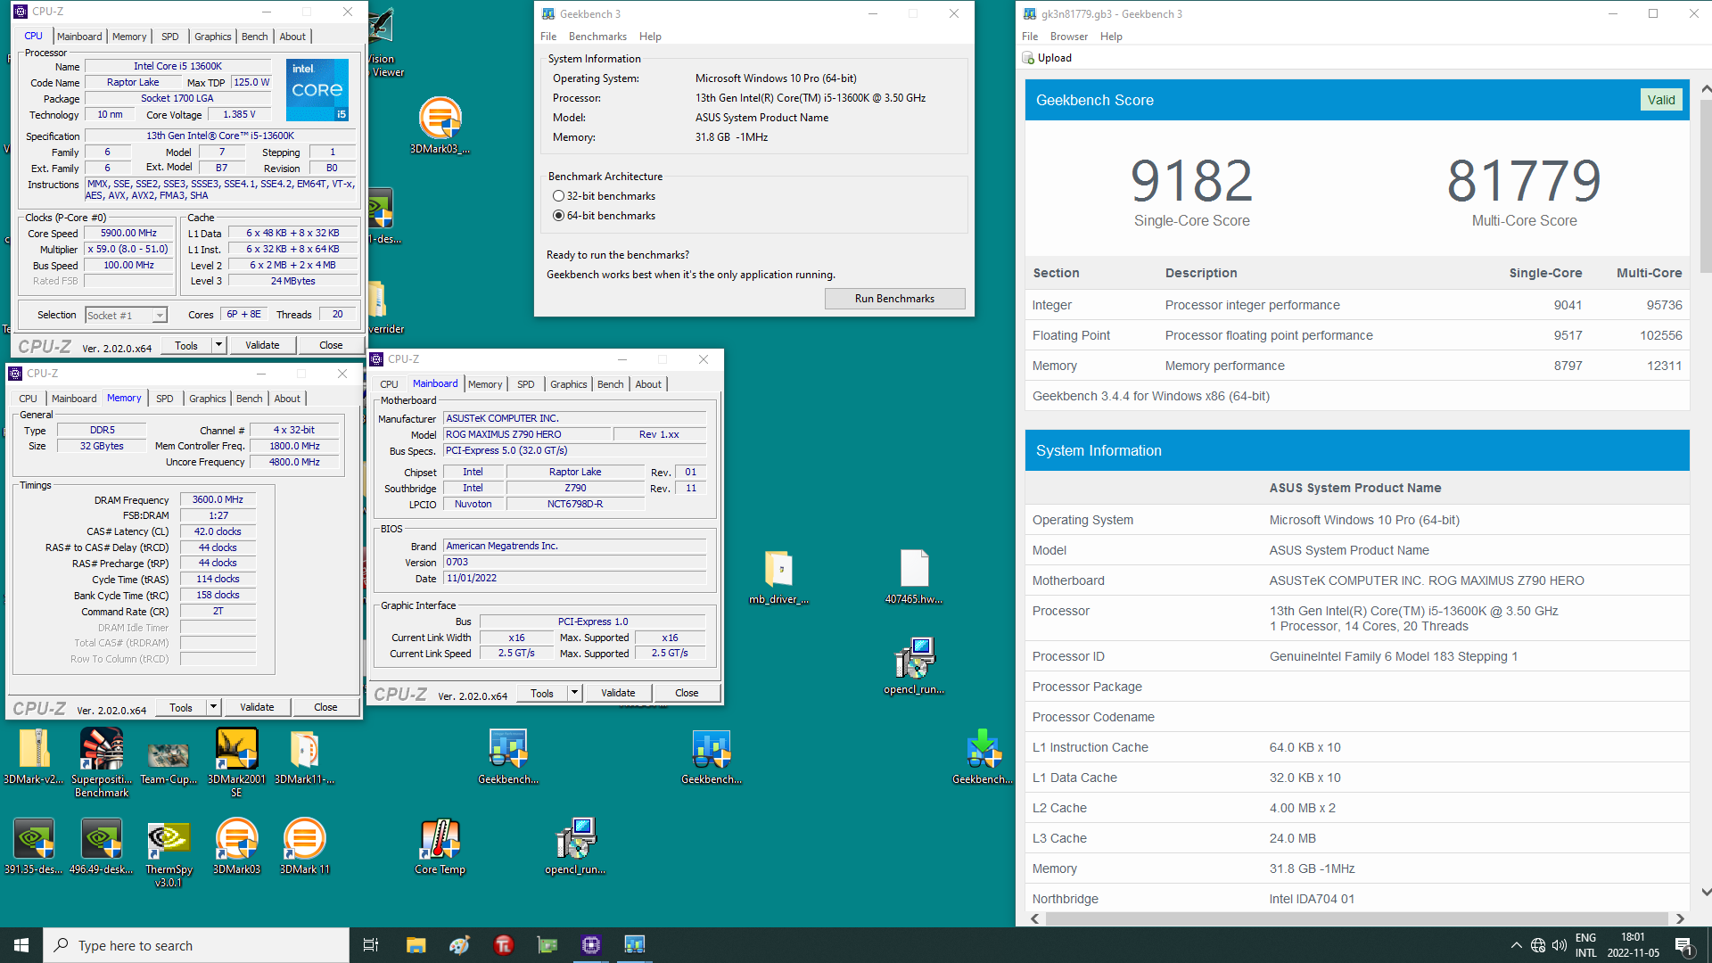
Task: Expand Tools dropdown arrow in CPU-Z Memory window
Action: click(x=213, y=707)
